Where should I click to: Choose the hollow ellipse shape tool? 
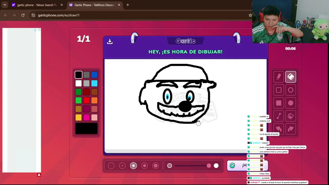click(291, 90)
